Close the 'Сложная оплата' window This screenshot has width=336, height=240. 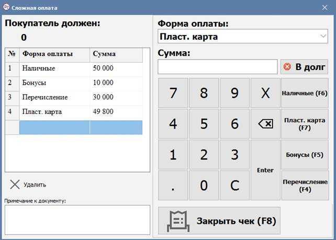[x=324, y=7]
